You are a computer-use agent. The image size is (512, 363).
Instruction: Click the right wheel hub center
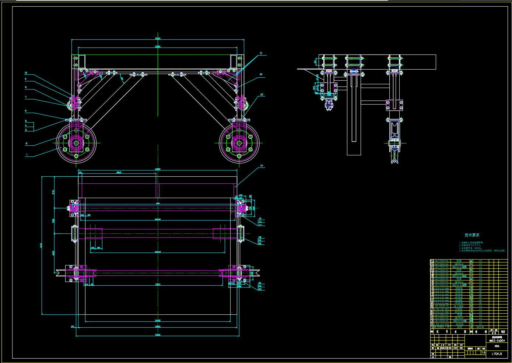point(239,142)
